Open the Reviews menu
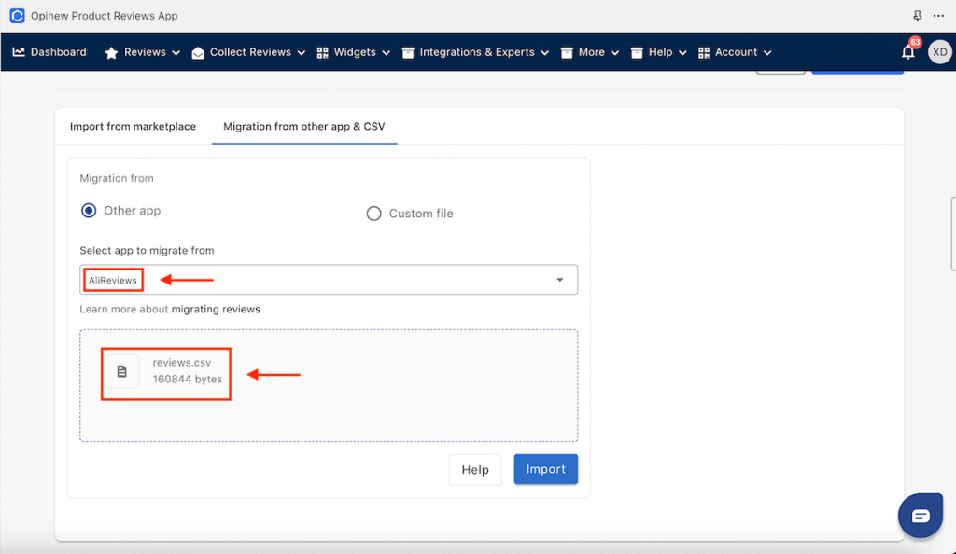The height and width of the screenshot is (554, 956). 145,52
